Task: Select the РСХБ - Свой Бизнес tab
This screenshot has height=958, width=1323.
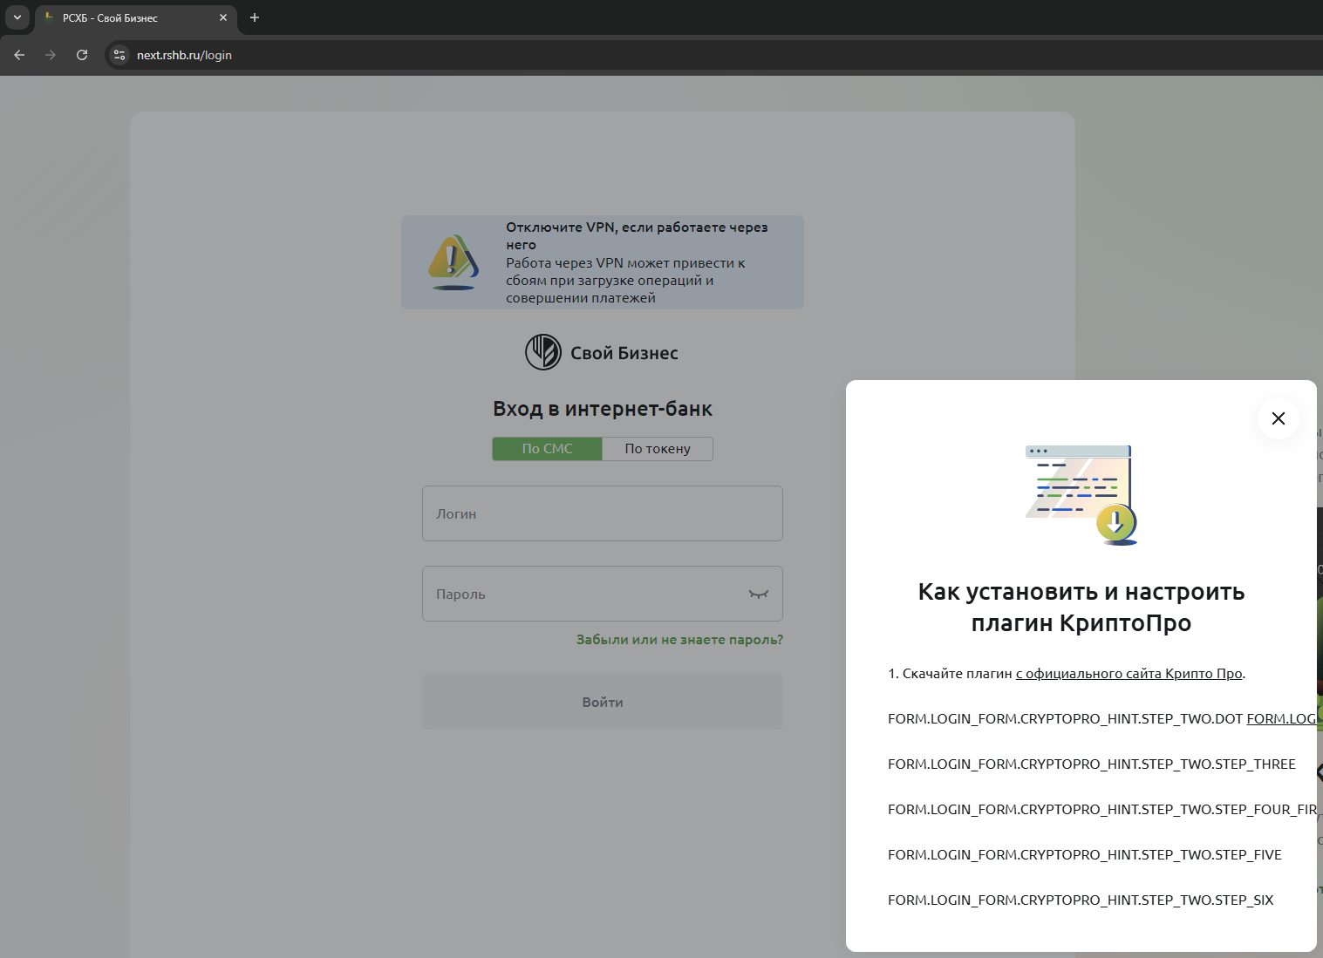Action: [x=136, y=17]
